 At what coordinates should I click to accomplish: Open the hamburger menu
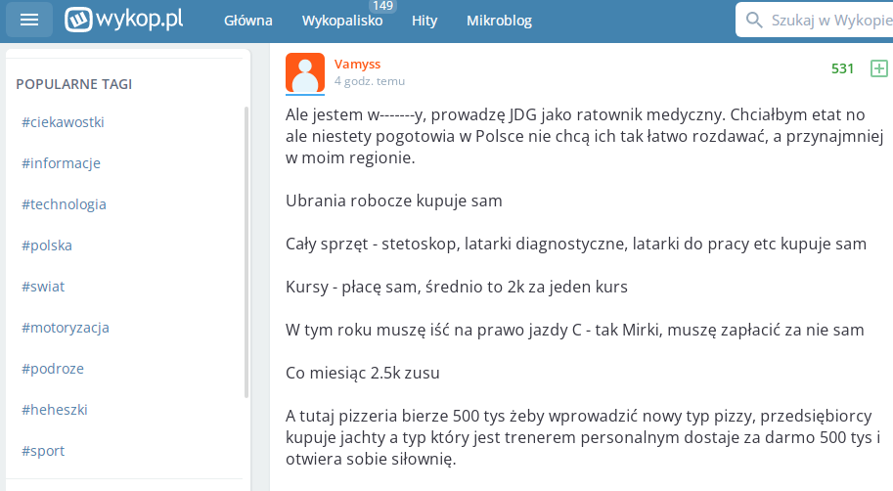(29, 20)
